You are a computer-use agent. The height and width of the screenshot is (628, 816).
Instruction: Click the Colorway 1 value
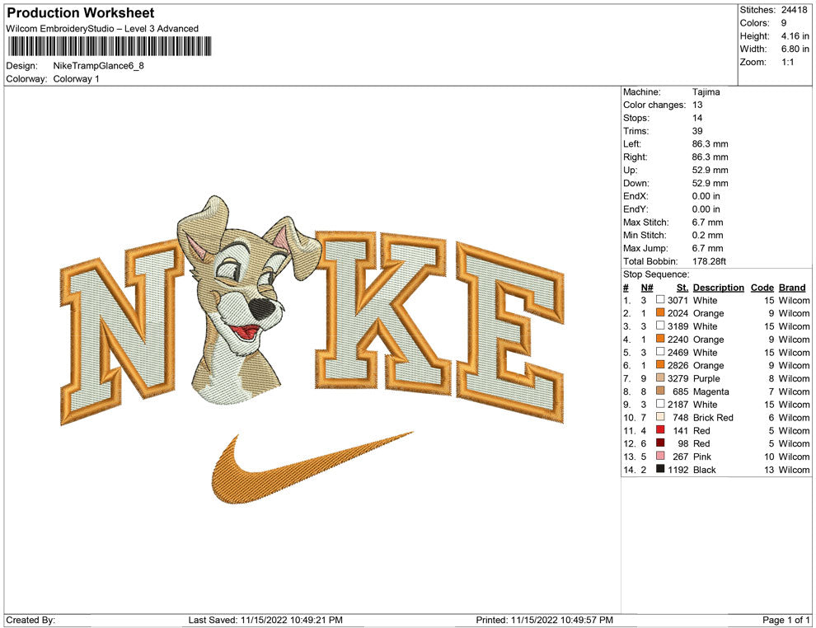point(76,78)
